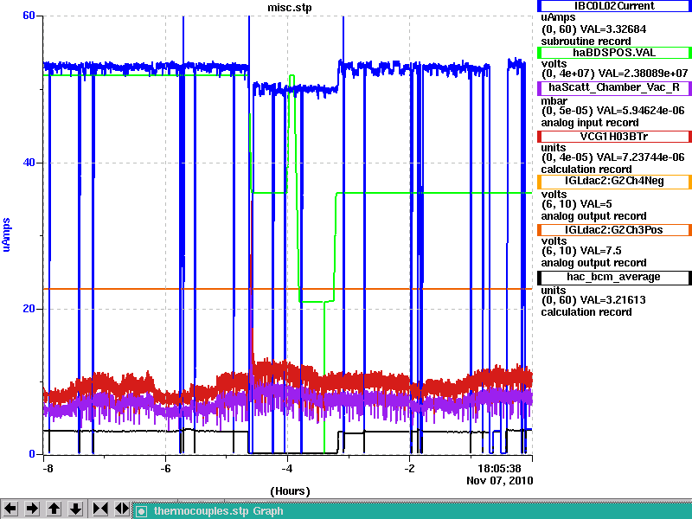Select the IGLdac2:G2Ch4Neg legend button
The image size is (692, 519).
click(x=614, y=182)
